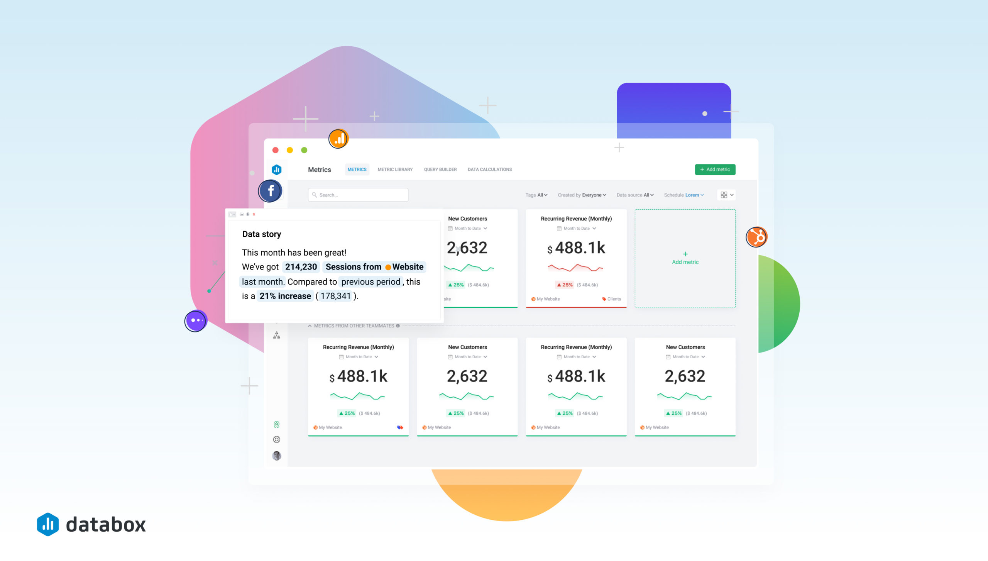Switch to the QUERY BUILDER tab
The width and height of the screenshot is (988, 561).
tap(439, 169)
